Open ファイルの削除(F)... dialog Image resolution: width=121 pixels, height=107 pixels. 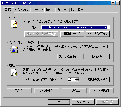[70, 56]
